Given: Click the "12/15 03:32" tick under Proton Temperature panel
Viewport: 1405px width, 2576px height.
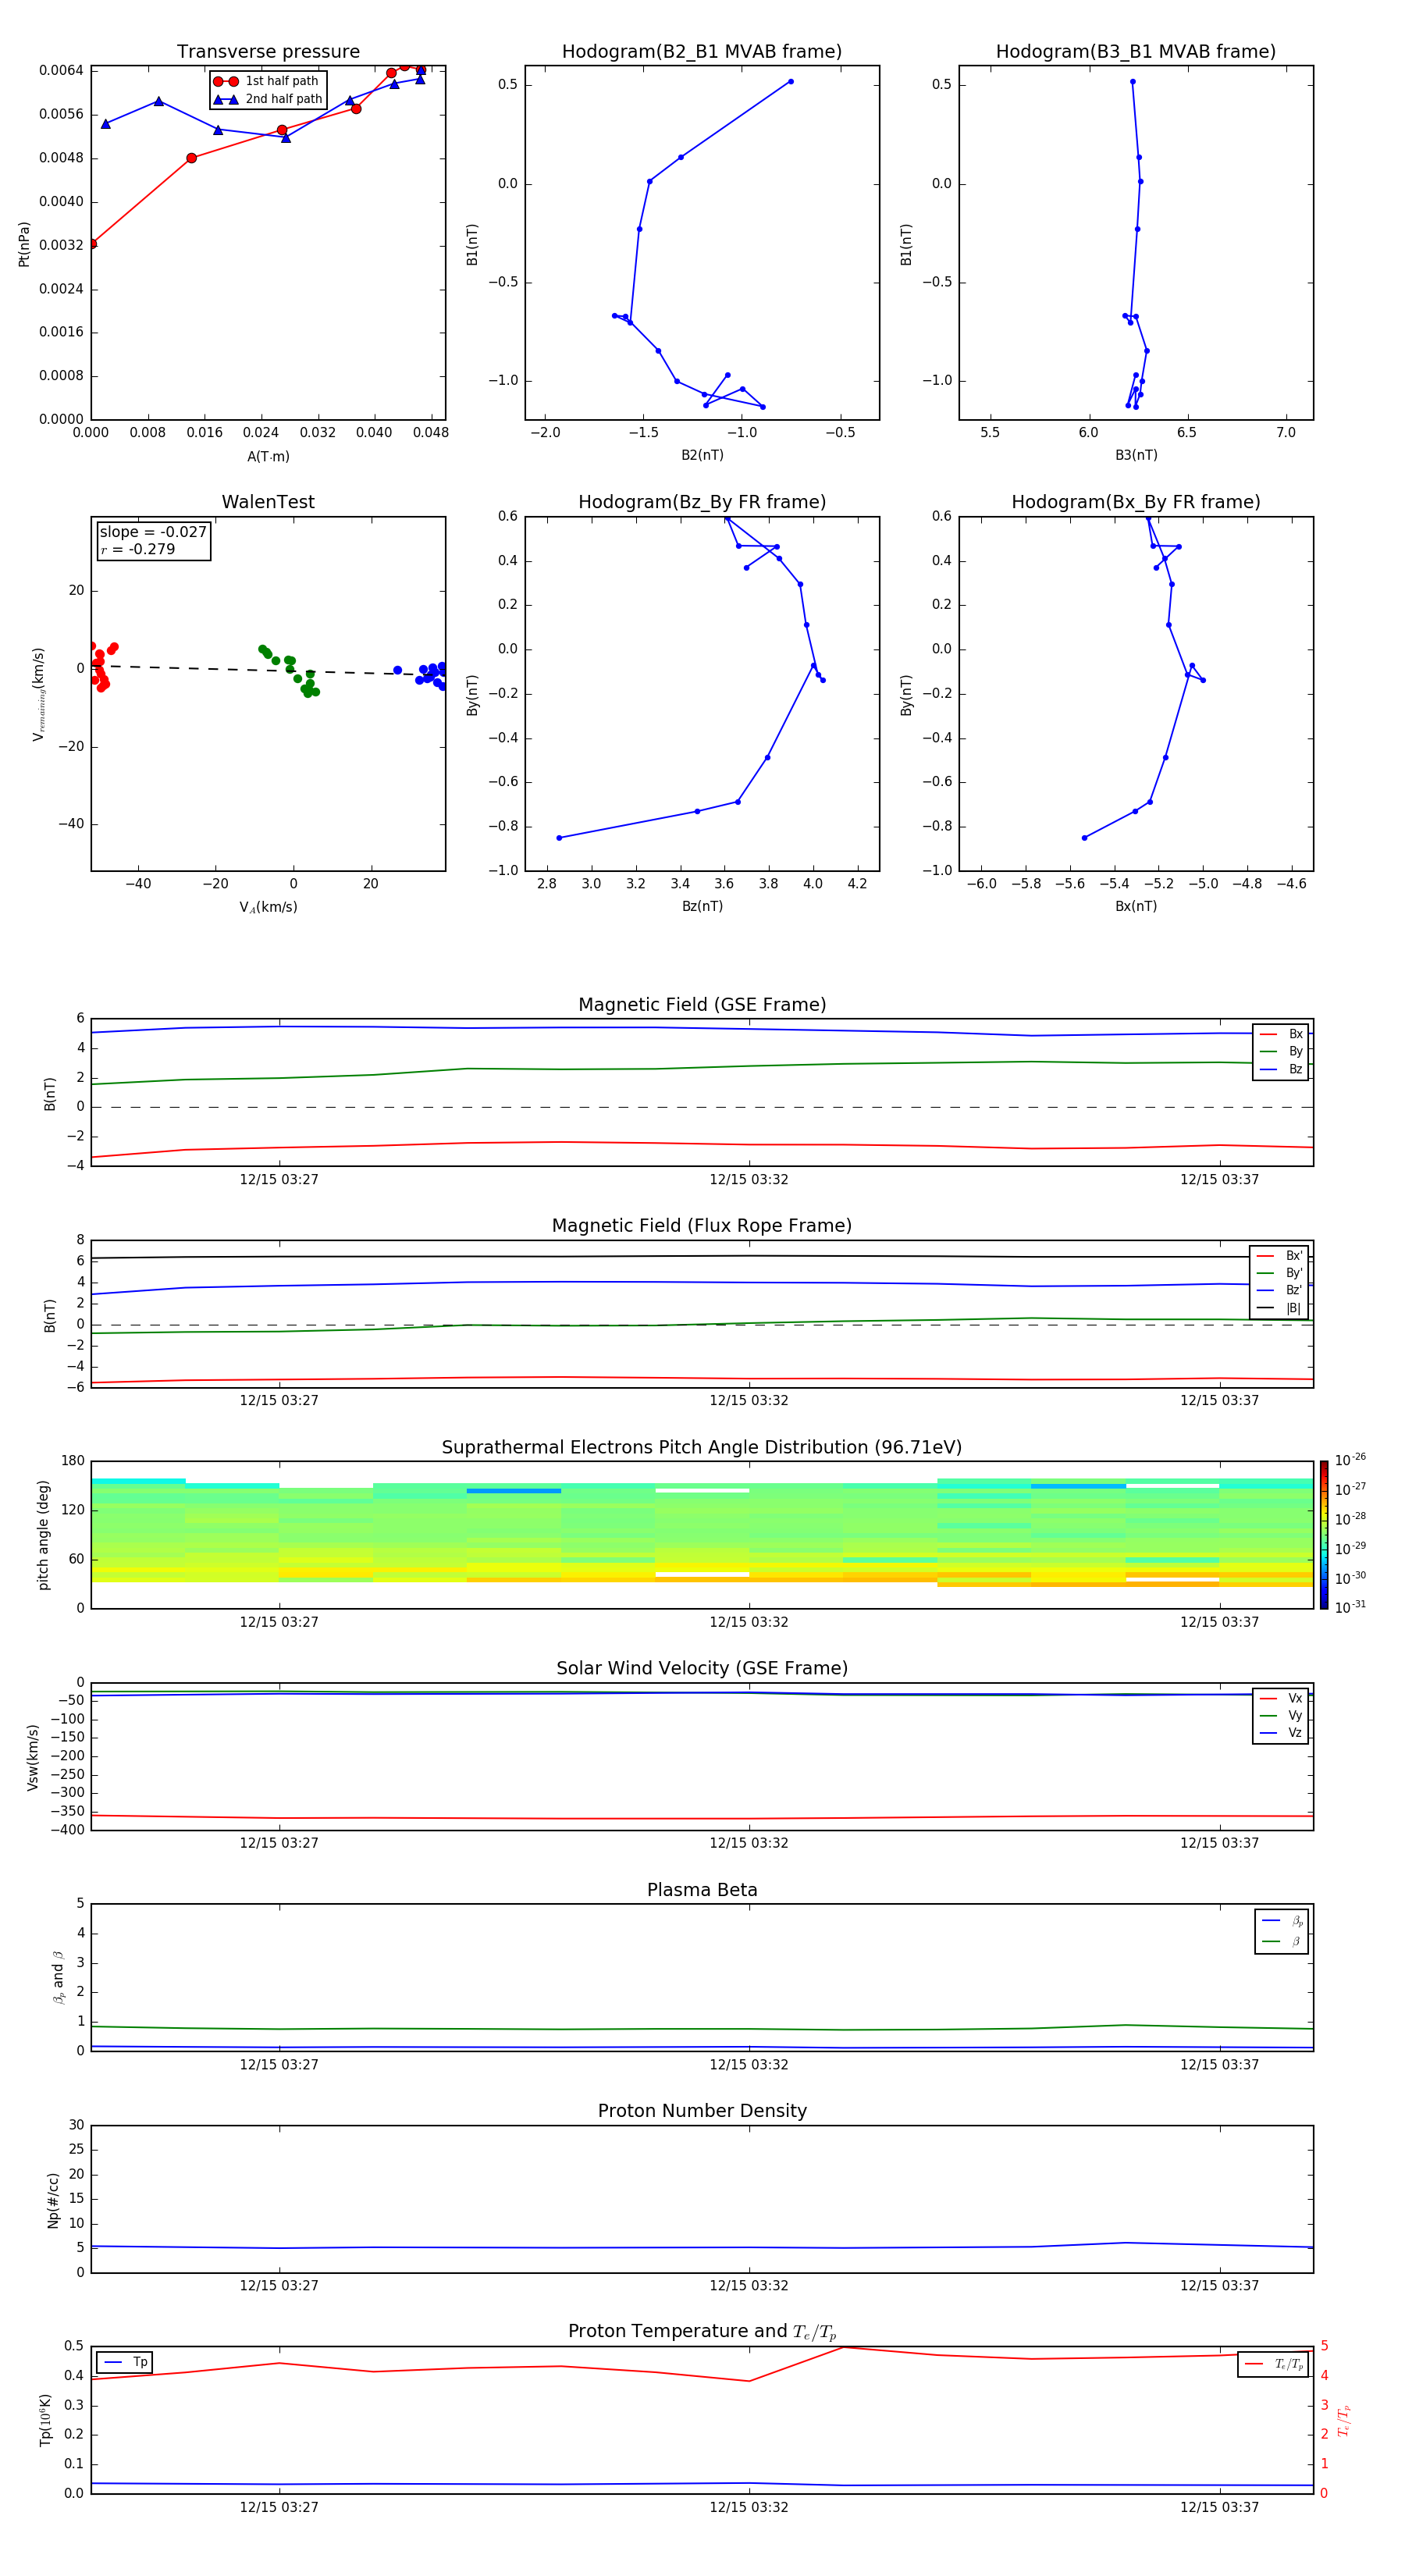Looking at the screenshot, I should 749,2507.
